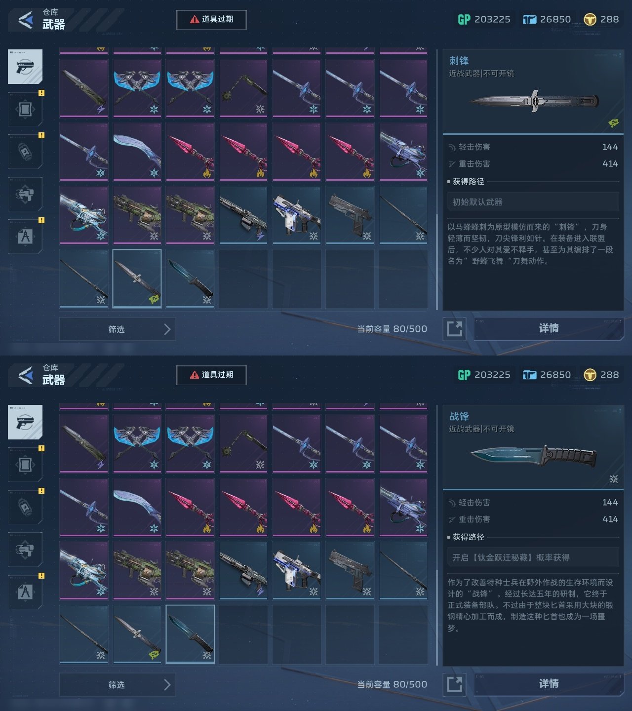
Task: Open the 道具过期 warning tab in the upper header
Action: point(211,19)
